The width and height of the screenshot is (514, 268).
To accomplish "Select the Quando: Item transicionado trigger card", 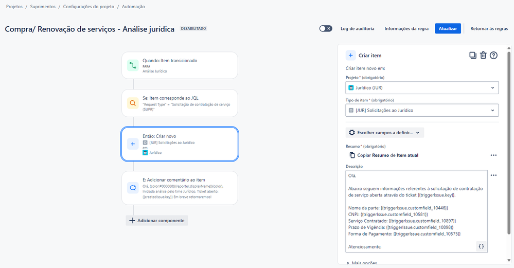I will 180,65.
